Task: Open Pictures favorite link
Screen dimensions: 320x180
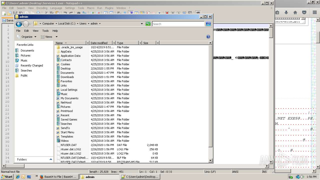Action: coord(25,55)
